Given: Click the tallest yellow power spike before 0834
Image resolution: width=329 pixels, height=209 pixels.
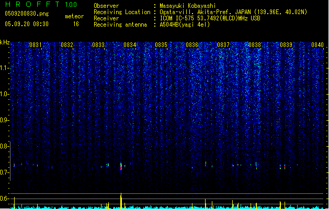Looking at the screenshot, I should coord(121,201).
